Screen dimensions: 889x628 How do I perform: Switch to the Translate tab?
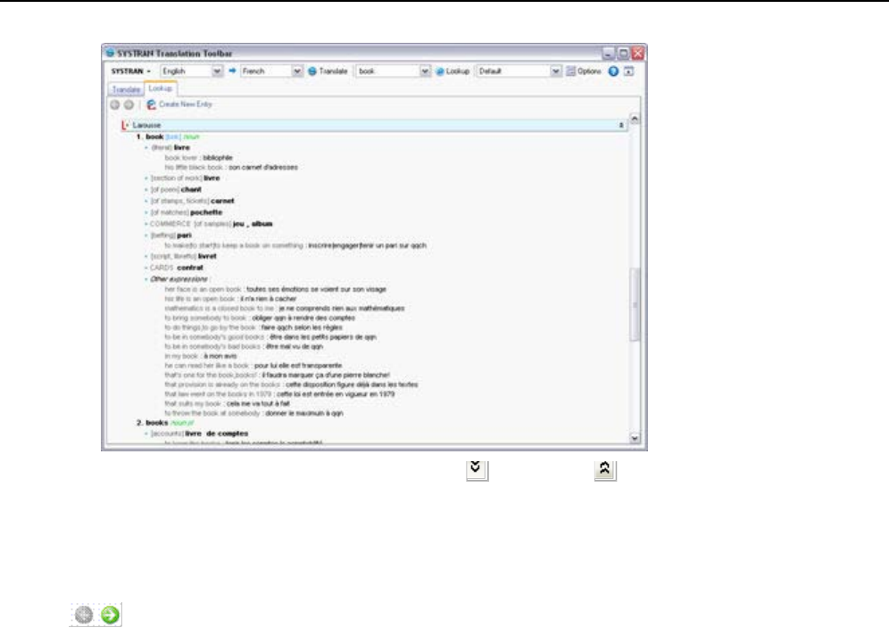pyautogui.click(x=126, y=89)
